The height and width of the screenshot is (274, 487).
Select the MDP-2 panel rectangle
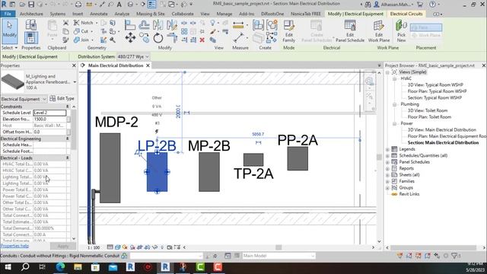click(110, 168)
